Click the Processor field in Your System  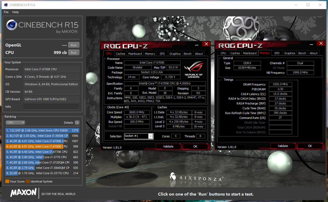click(51, 69)
